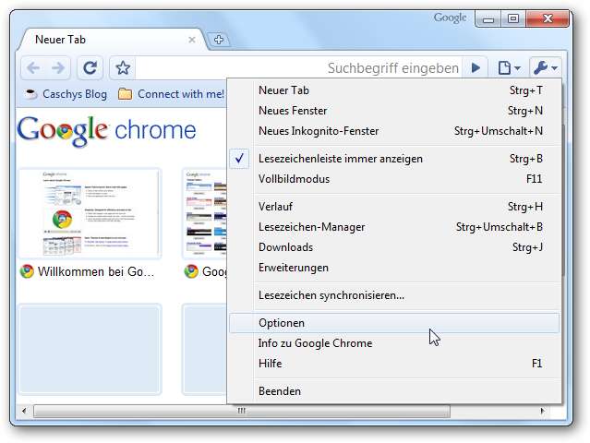
Task: Click the scroll right arrow
Action: click(542, 411)
